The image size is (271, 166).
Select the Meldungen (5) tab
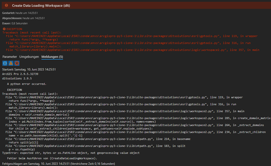(x=52, y=57)
